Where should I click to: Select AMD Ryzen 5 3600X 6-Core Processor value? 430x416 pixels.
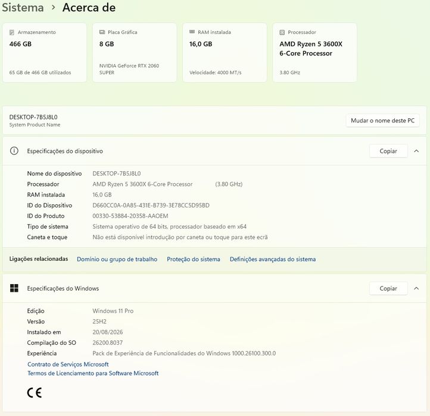pos(142,184)
